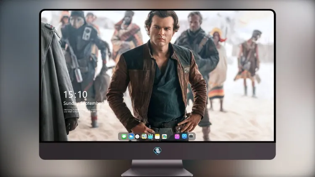This screenshot has width=315, height=177.
Task: Click the Sunday September date text
Action: click(x=86, y=103)
